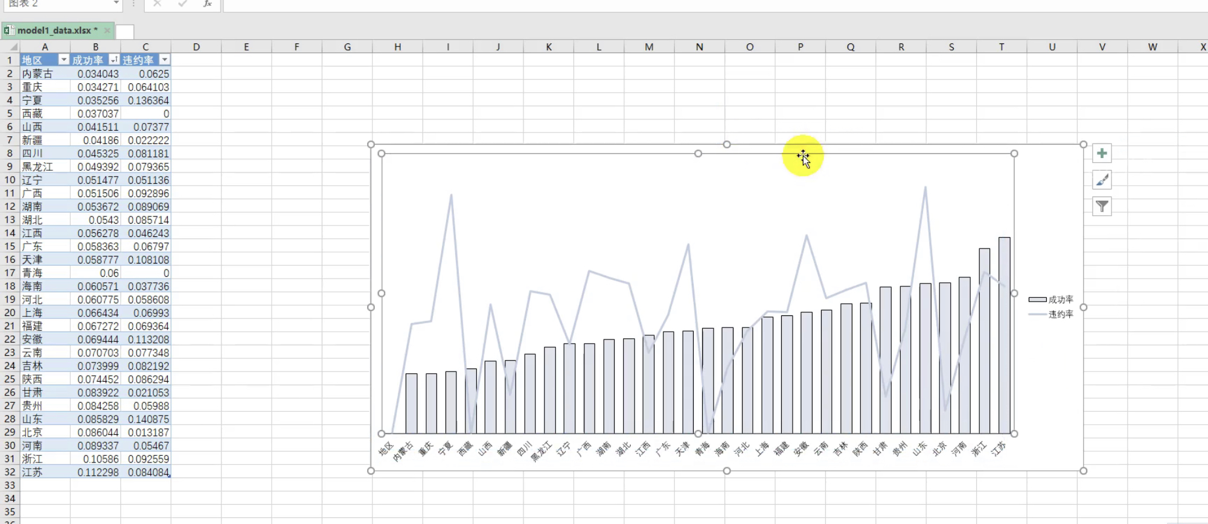Screen dimensions: 1208x524
Task: Select the 成功率 legend entry in the chart
Action: click(x=1051, y=300)
